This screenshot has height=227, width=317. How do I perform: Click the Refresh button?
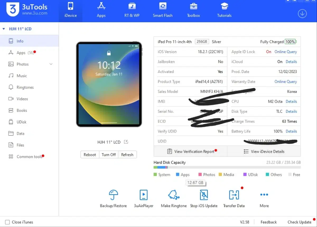tap(127, 155)
